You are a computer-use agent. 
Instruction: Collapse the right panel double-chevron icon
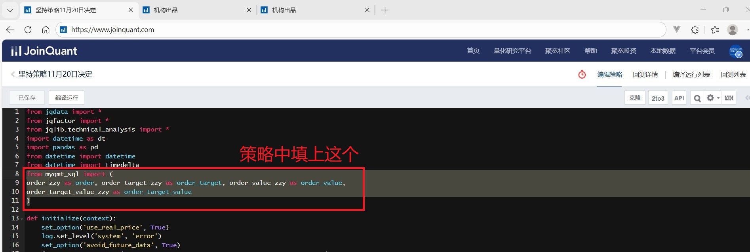[x=747, y=98]
